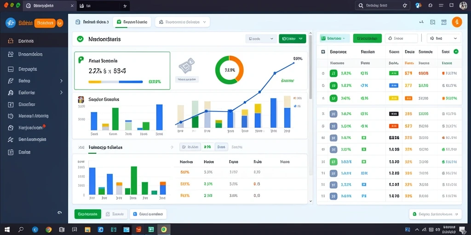Image resolution: width=471 pixels, height=235 pixels.
Task: Click the solid green button above the table
Action: click(368, 39)
